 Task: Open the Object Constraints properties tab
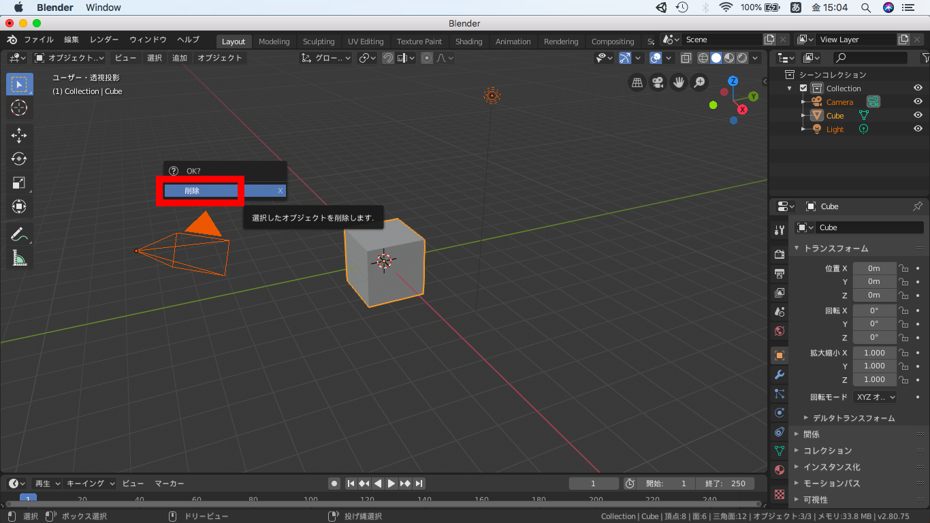(780, 432)
